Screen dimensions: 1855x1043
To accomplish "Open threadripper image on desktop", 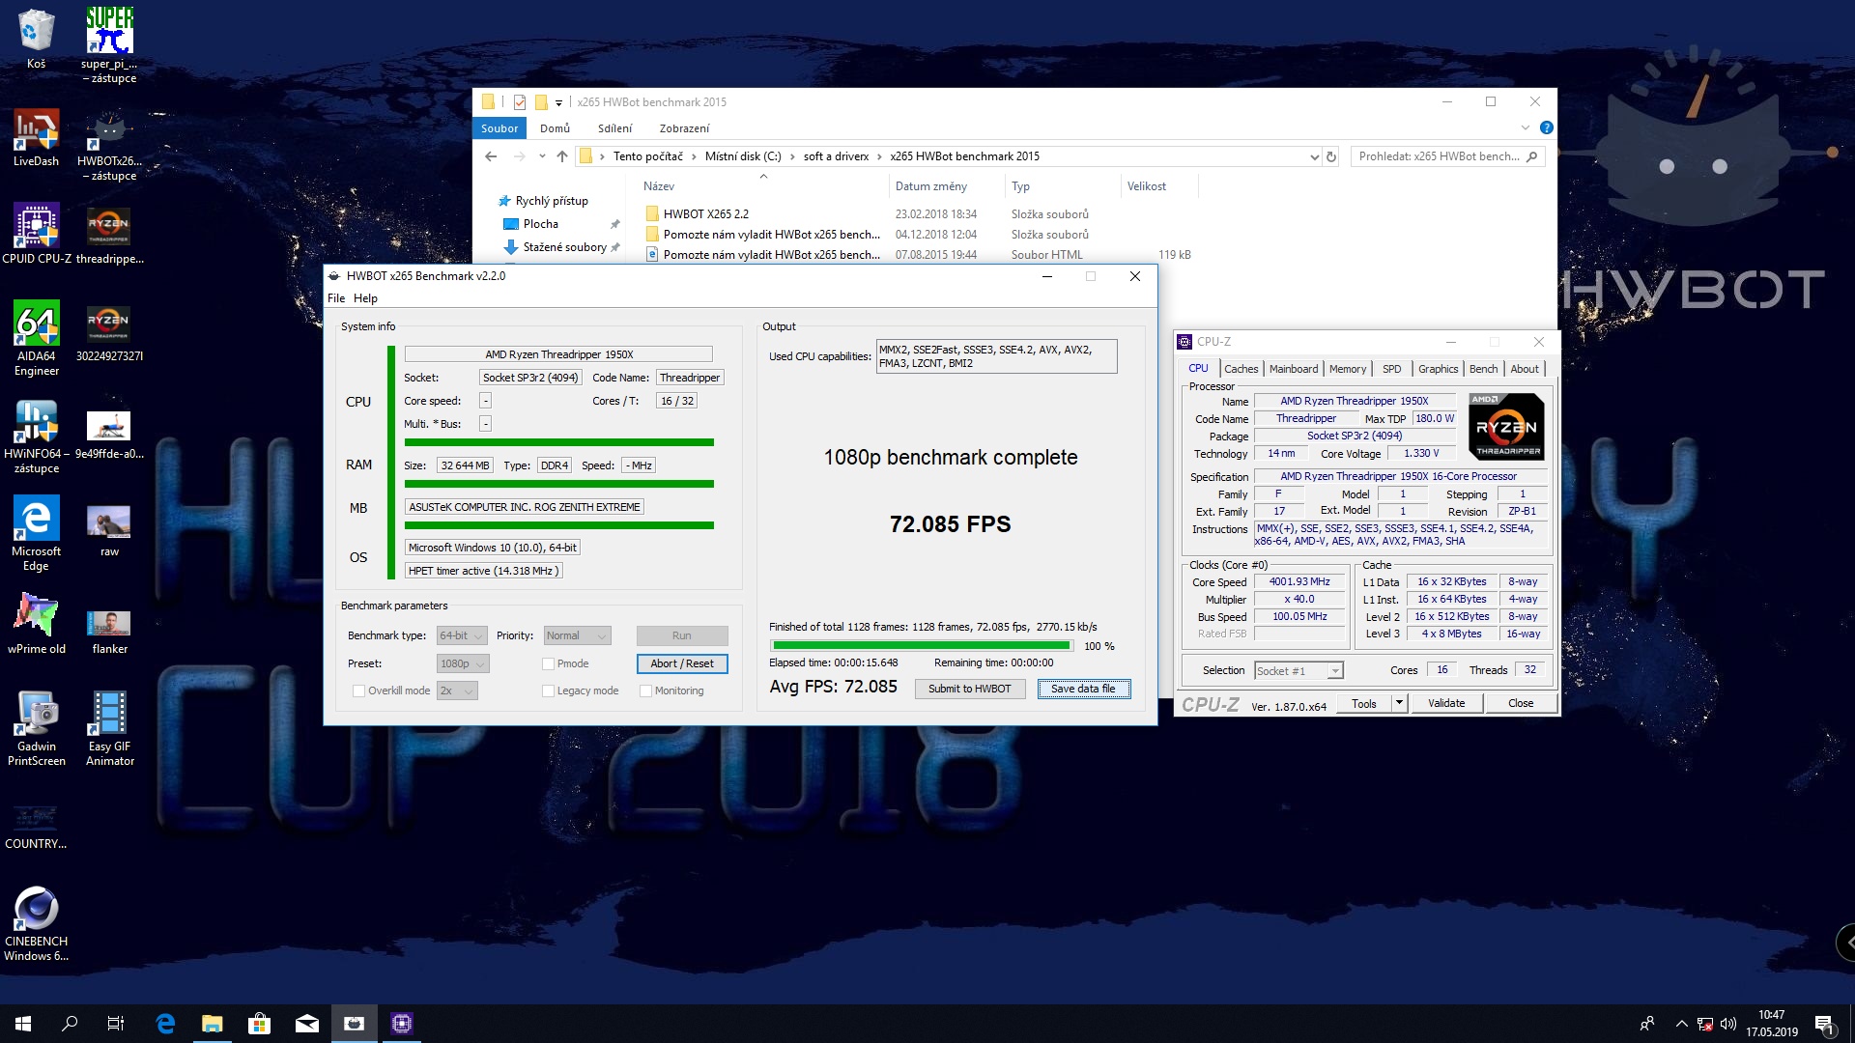I will 109,234.
